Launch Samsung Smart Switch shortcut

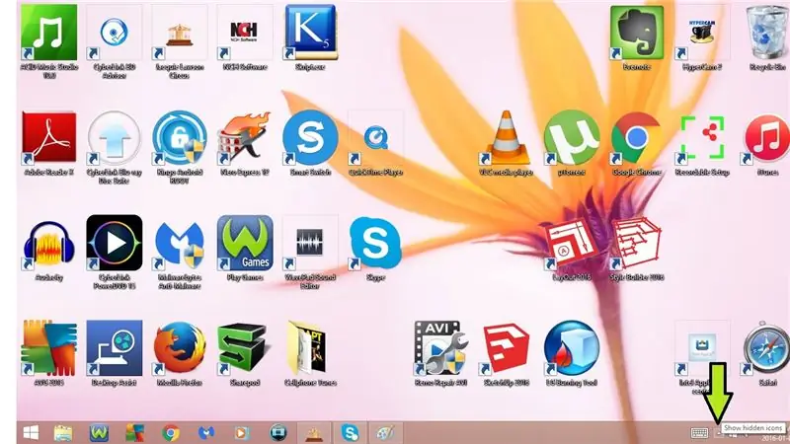pyautogui.click(x=310, y=138)
